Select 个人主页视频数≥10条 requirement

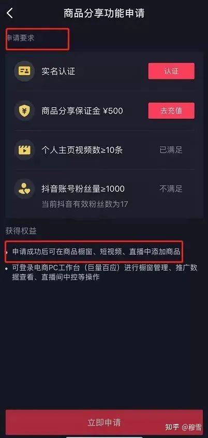click(82, 150)
